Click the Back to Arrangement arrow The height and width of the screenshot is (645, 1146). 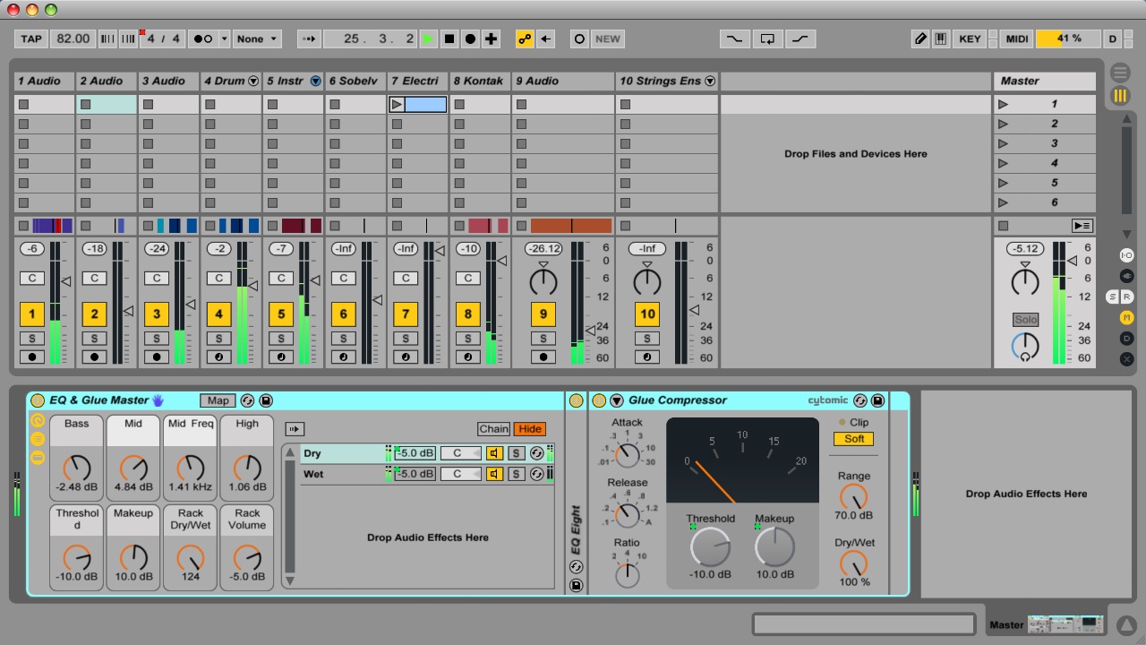click(546, 39)
